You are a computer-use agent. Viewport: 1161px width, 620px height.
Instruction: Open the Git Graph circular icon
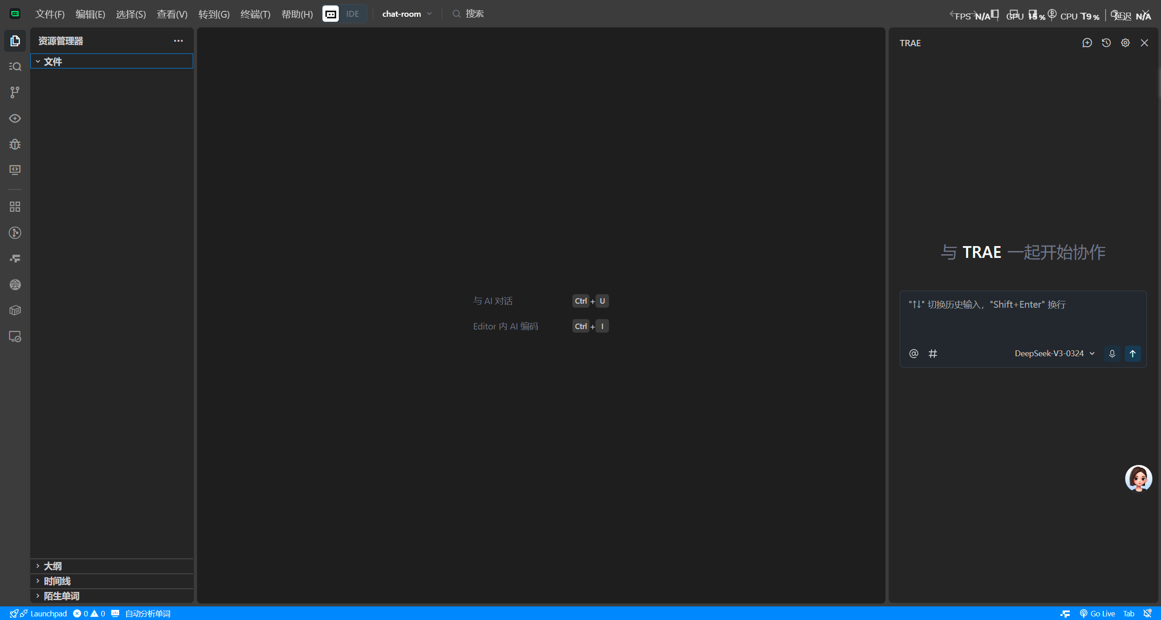pos(15,233)
